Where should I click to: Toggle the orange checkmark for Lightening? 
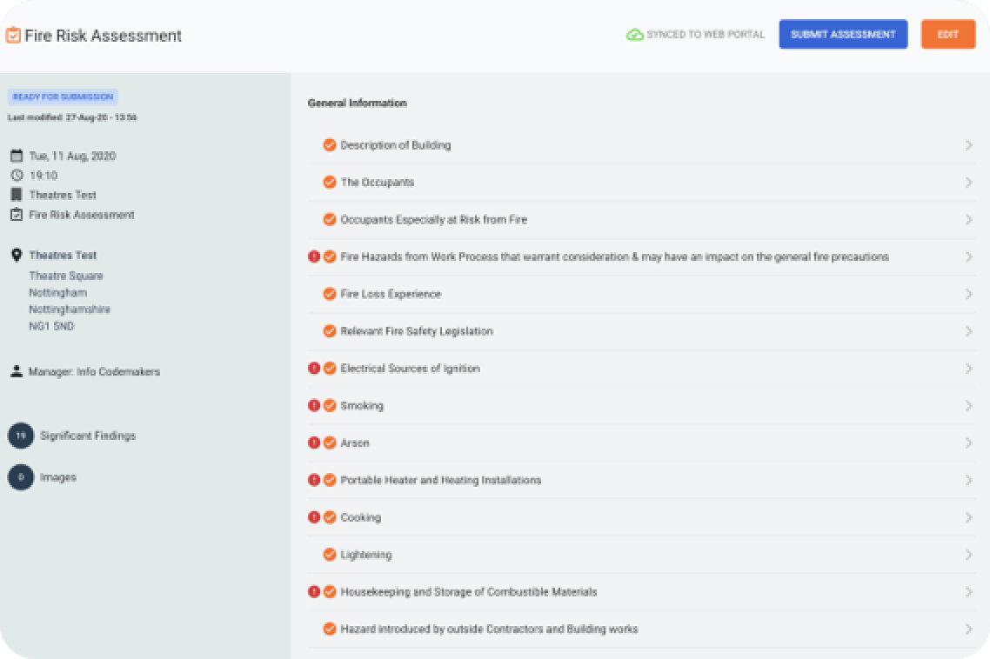pos(330,555)
